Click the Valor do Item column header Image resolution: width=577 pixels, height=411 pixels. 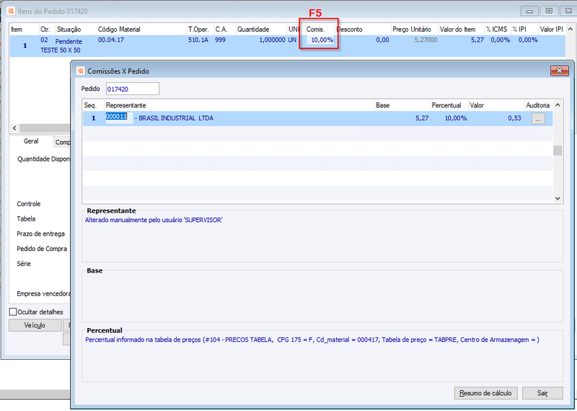pyautogui.click(x=457, y=29)
